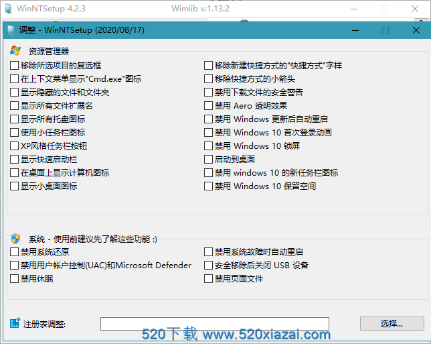Check 禁用页面文件 checkbox

(208, 279)
